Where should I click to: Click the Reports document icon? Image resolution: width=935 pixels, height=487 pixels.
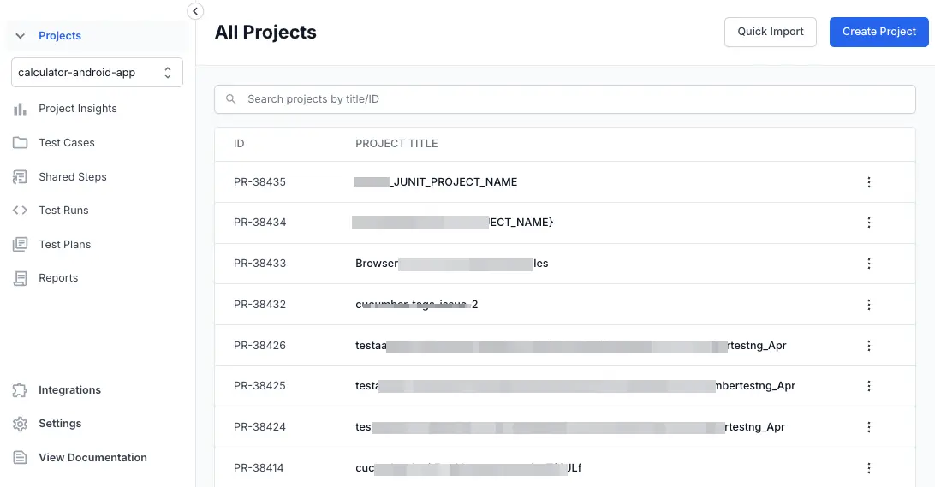(20, 278)
